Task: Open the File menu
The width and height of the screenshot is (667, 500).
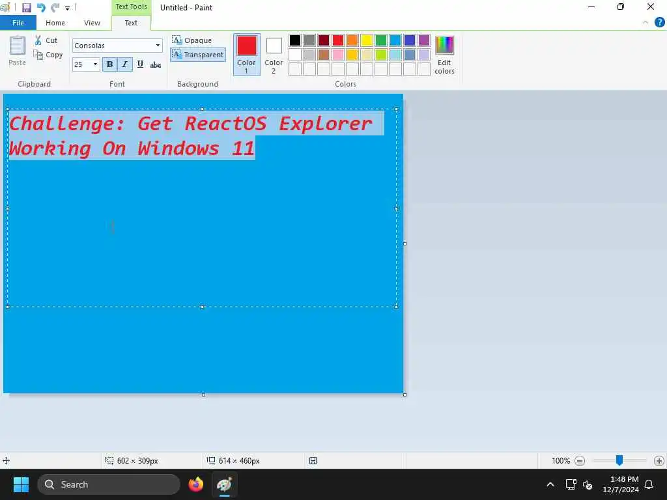Action: [18, 23]
